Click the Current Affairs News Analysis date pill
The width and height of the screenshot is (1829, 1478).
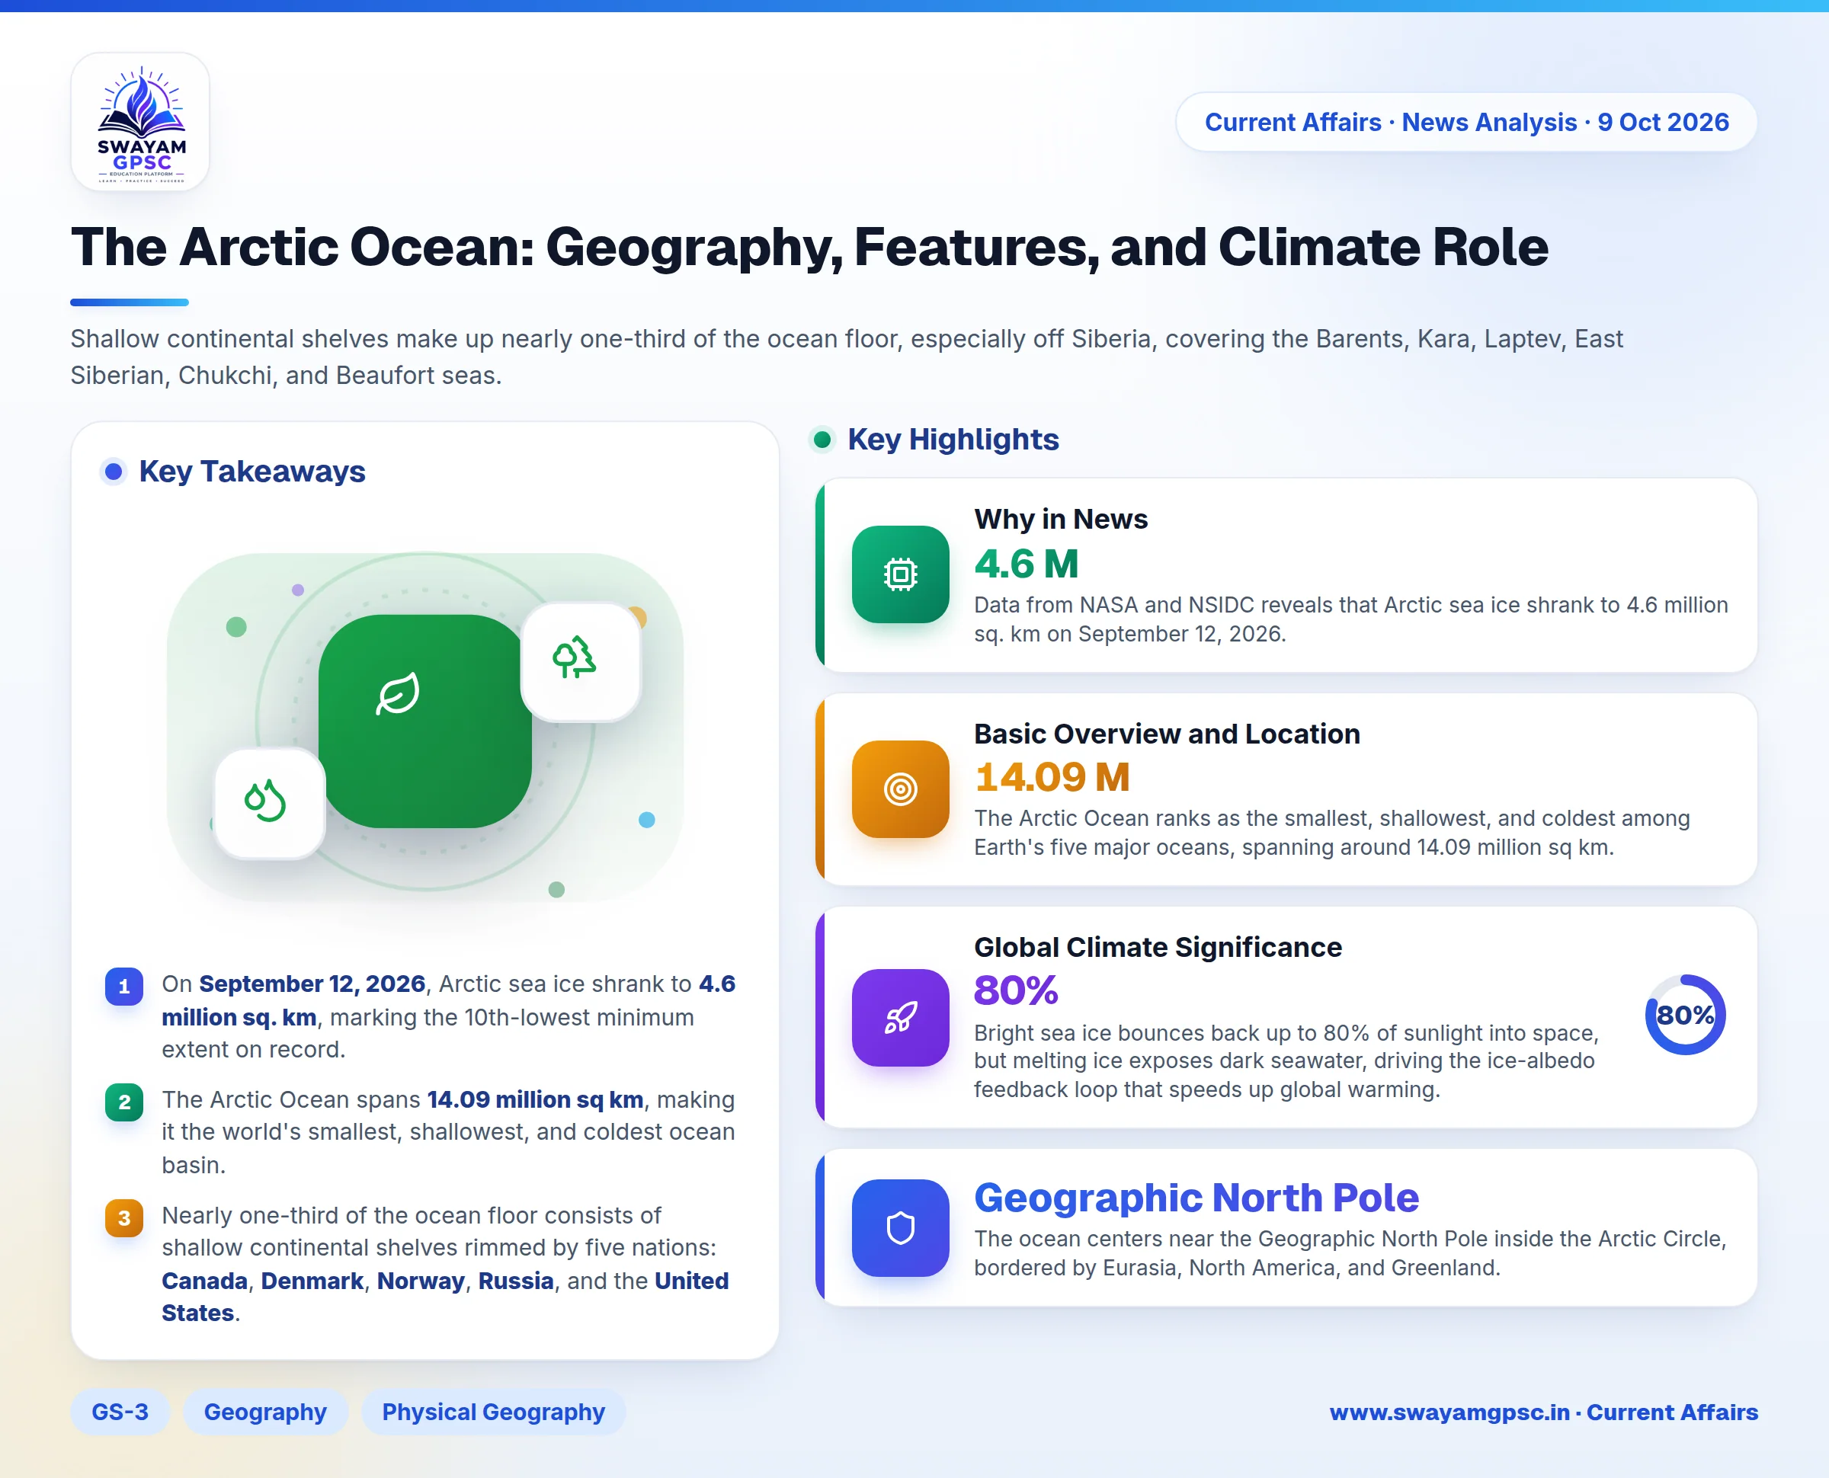(1466, 122)
